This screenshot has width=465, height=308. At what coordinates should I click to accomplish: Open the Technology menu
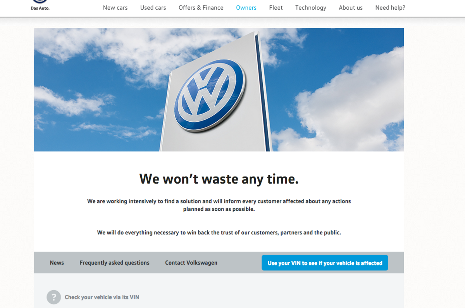pos(310,7)
